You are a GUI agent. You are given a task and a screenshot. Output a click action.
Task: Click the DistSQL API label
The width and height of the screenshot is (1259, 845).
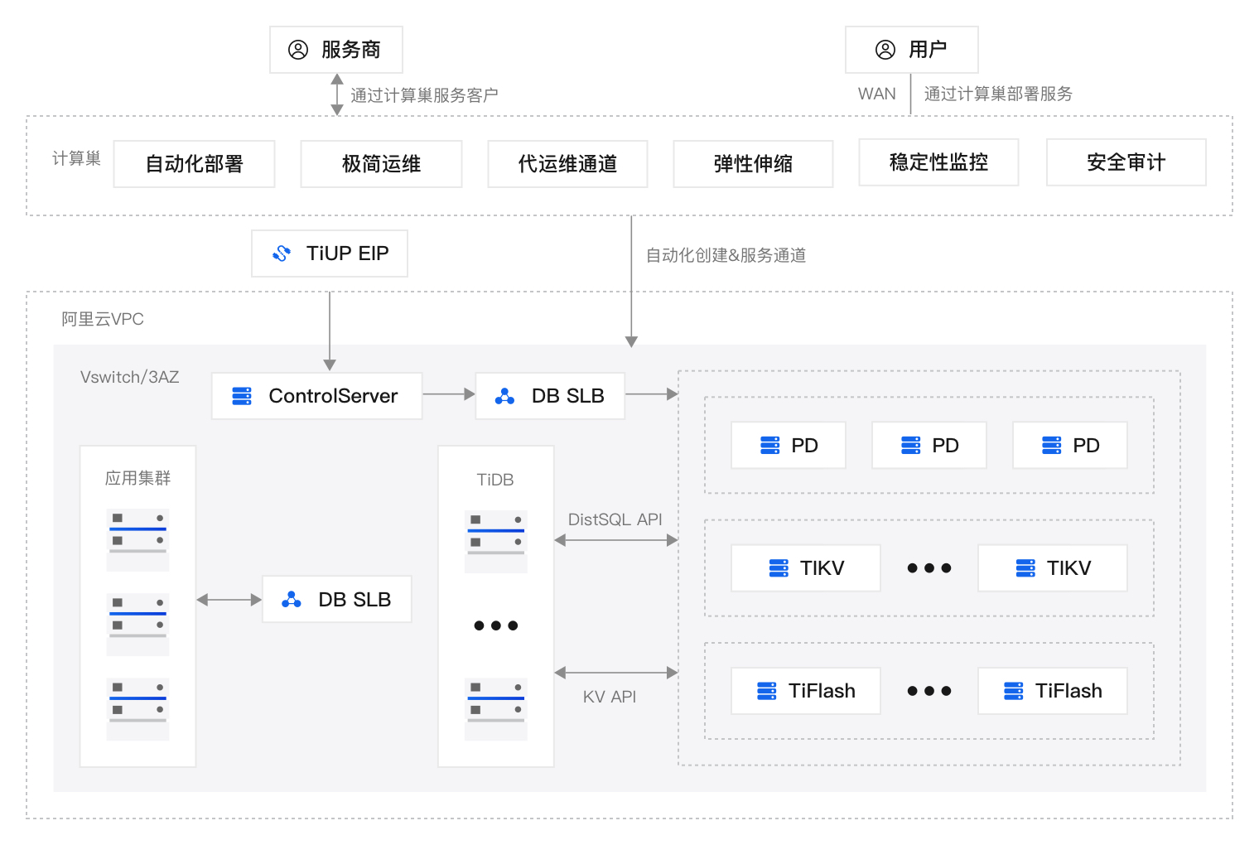pyautogui.click(x=615, y=519)
